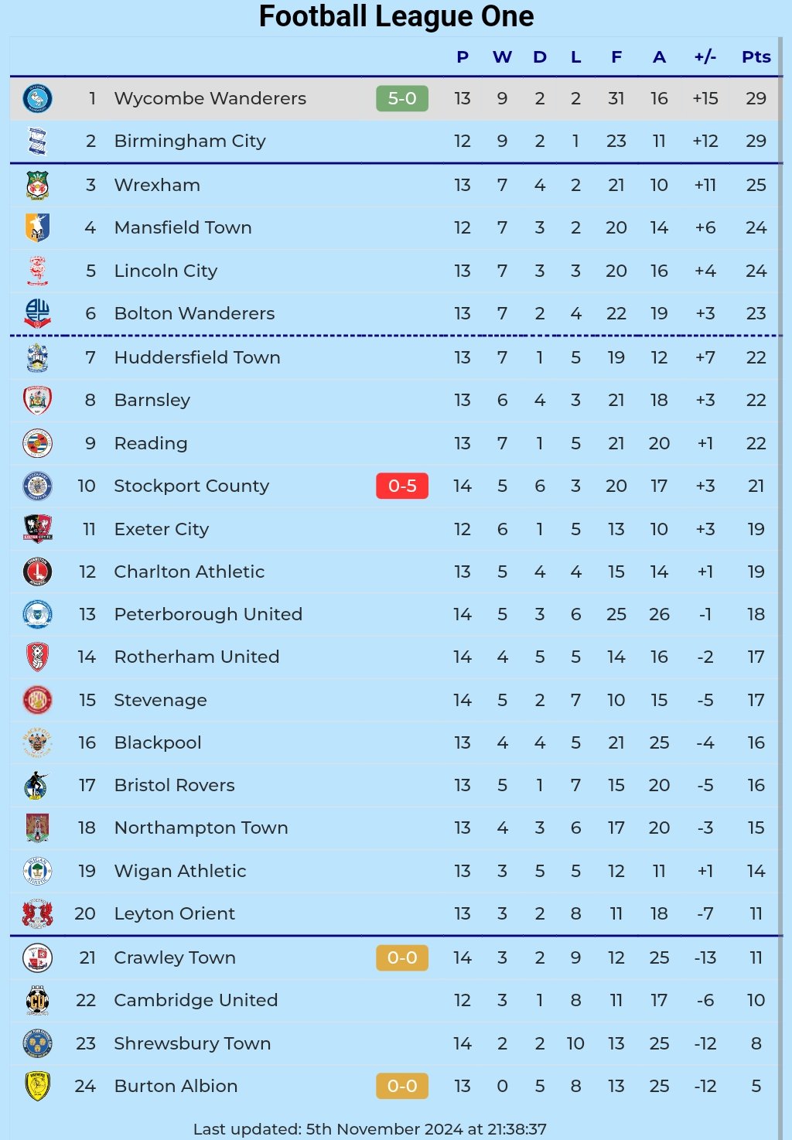Click the Leyton Orient club crest

coord(37,913)
